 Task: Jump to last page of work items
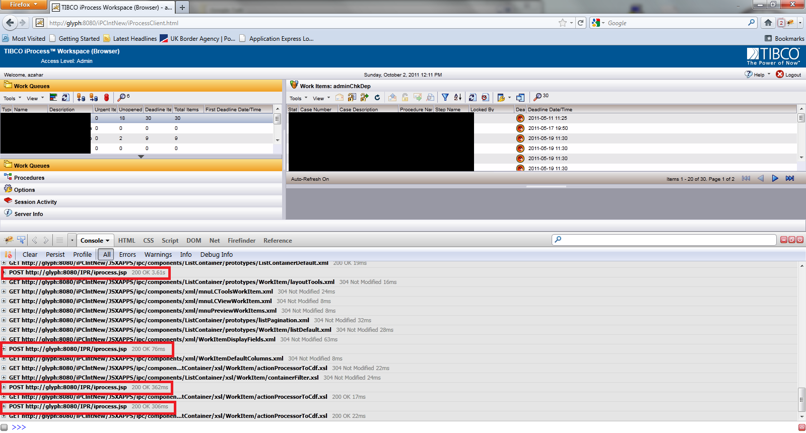pos(790,179)
